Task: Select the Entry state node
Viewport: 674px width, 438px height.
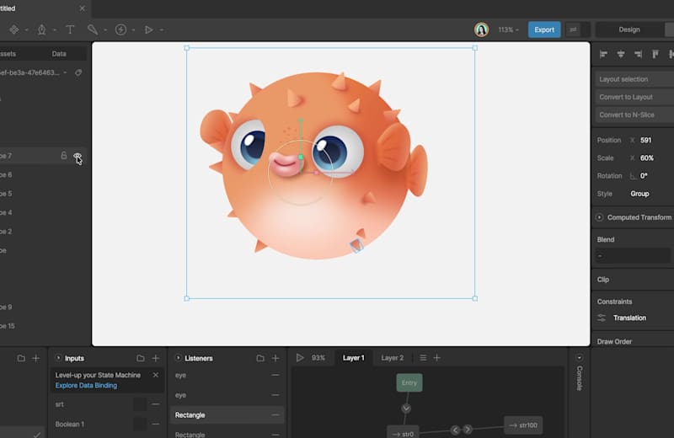Action: coord(409,382)
